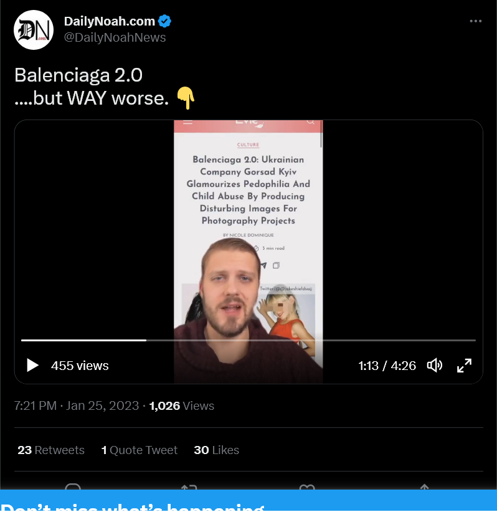Seek along the video progress bar
497x512 pixels.
click(x=248, y=340)
